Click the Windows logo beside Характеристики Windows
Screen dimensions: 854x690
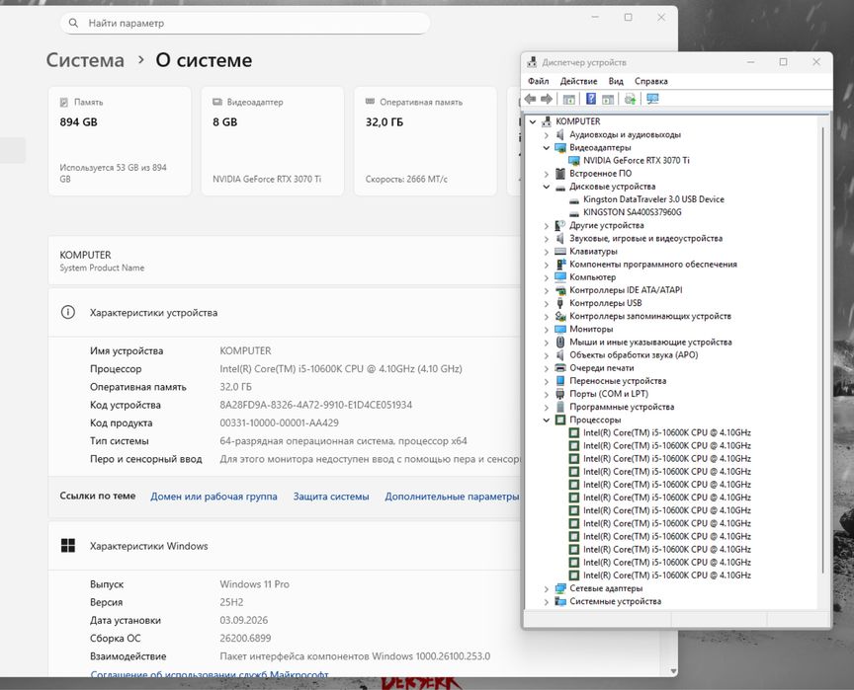pos(68,545)
